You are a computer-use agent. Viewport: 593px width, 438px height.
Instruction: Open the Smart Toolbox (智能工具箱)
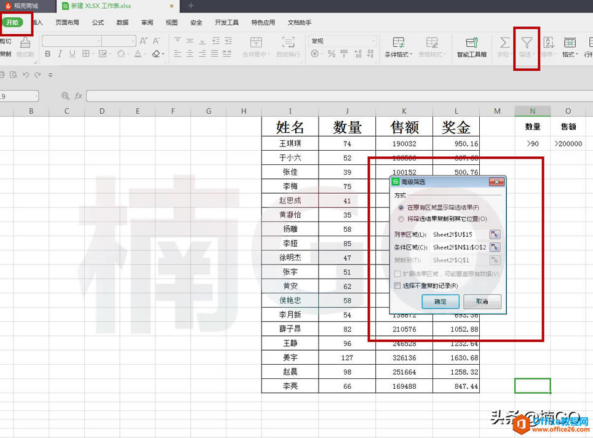[x=472, y=47]
